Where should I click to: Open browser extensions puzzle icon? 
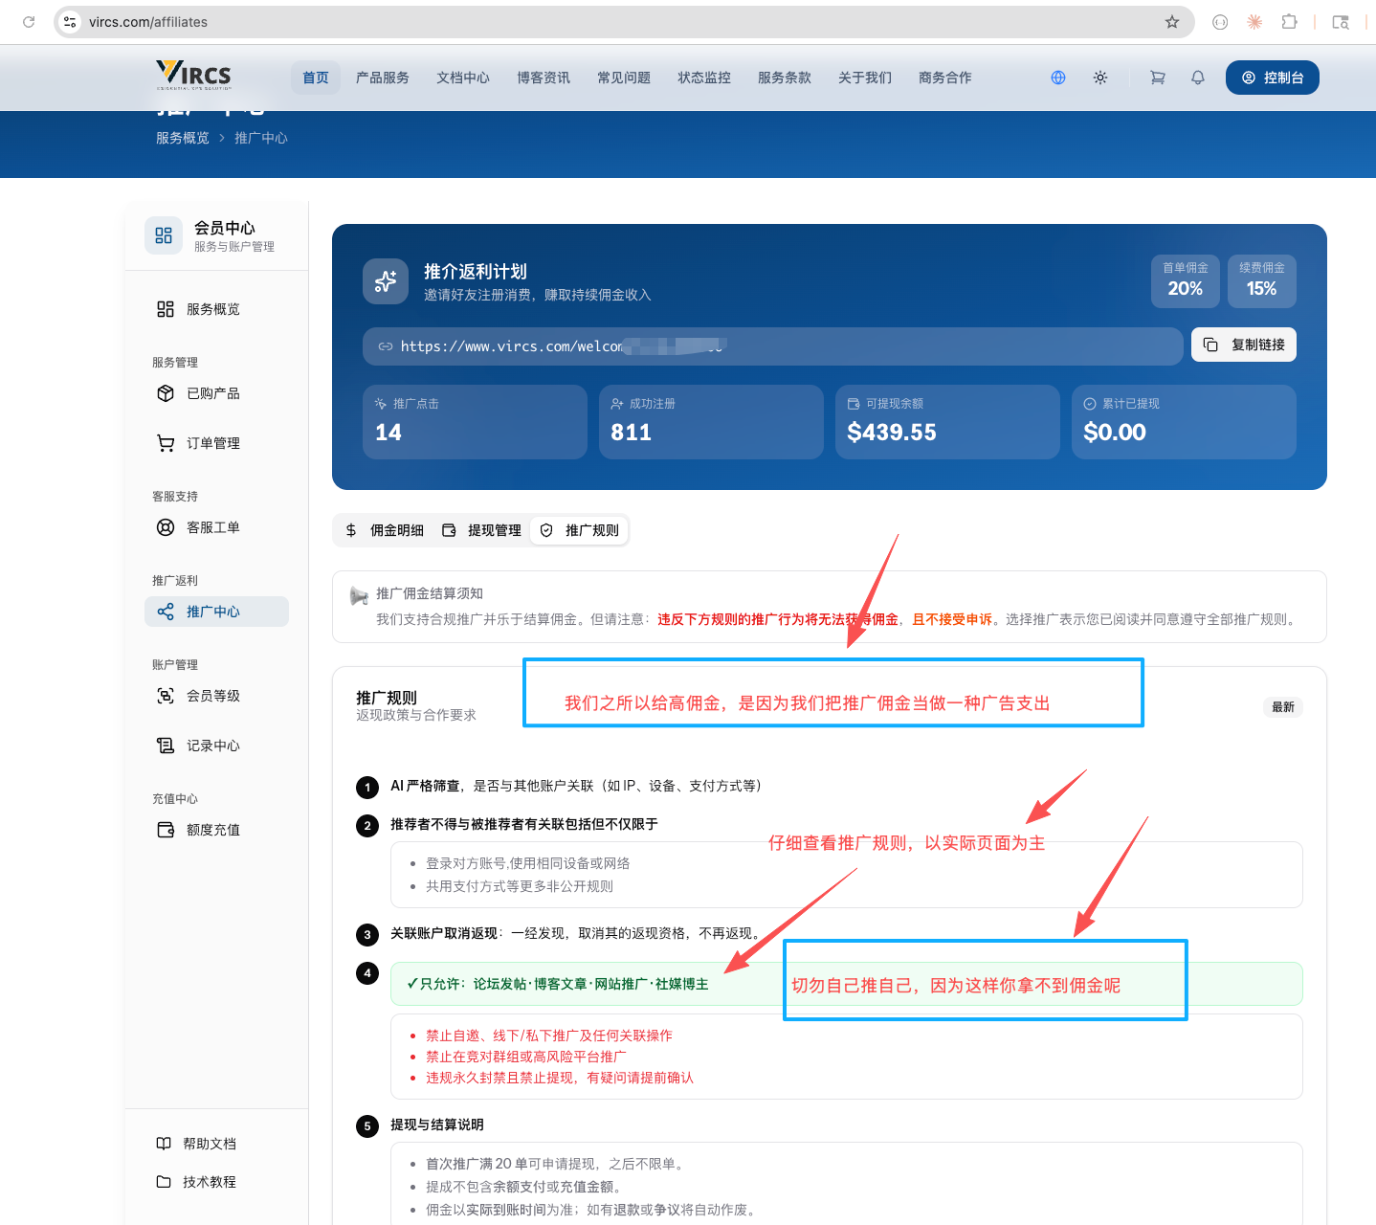click(x=1289, y=22)
